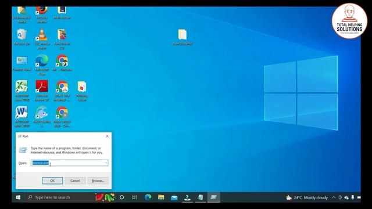The image size is (372, 209).
Task: Launch Microsoft Edge from the taskbar
Action: click(148, 197)
